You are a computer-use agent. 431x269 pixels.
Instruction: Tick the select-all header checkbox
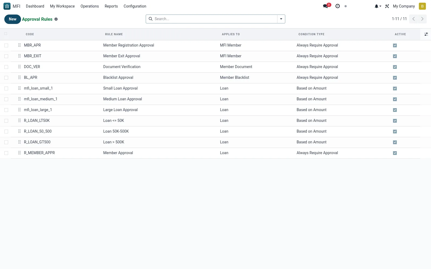(x=6, y=34)
